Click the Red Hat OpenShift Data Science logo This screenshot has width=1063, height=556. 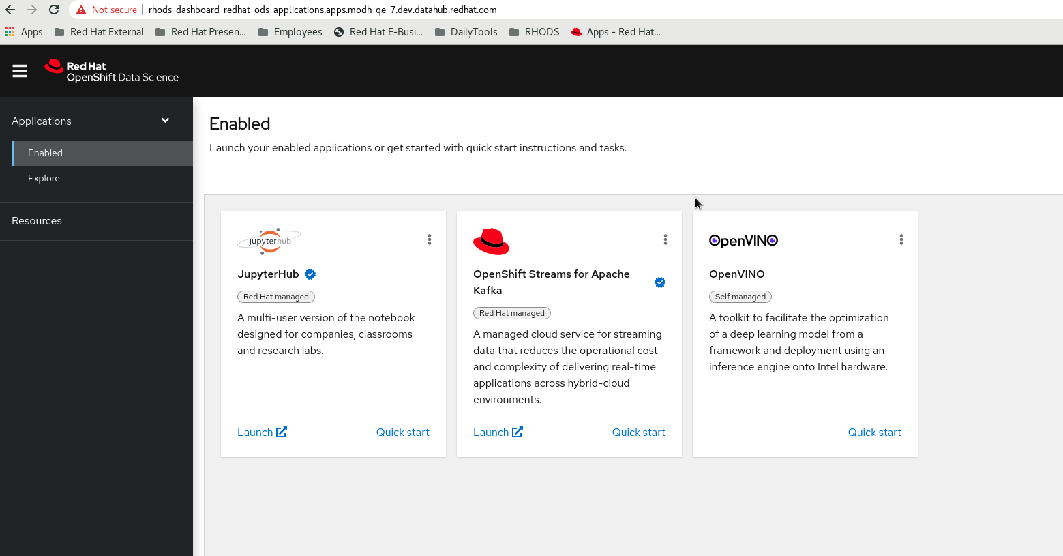(112, 71)
